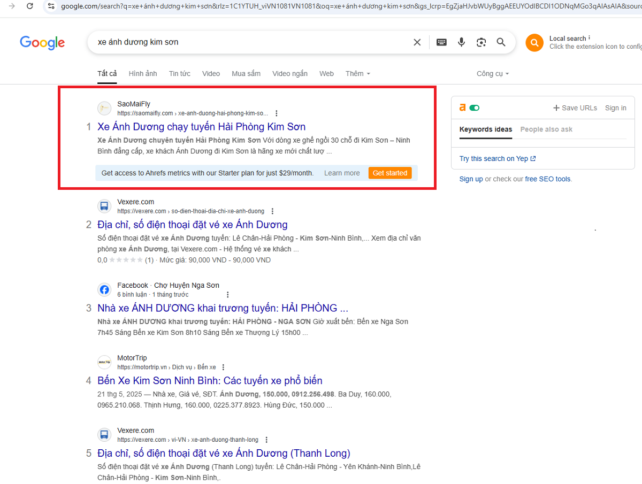Open 'Nhà xe ÁNH DƯƠNG khai trương tuyến' result
Viewport: 642px width, 484px height.
(223, 308)
